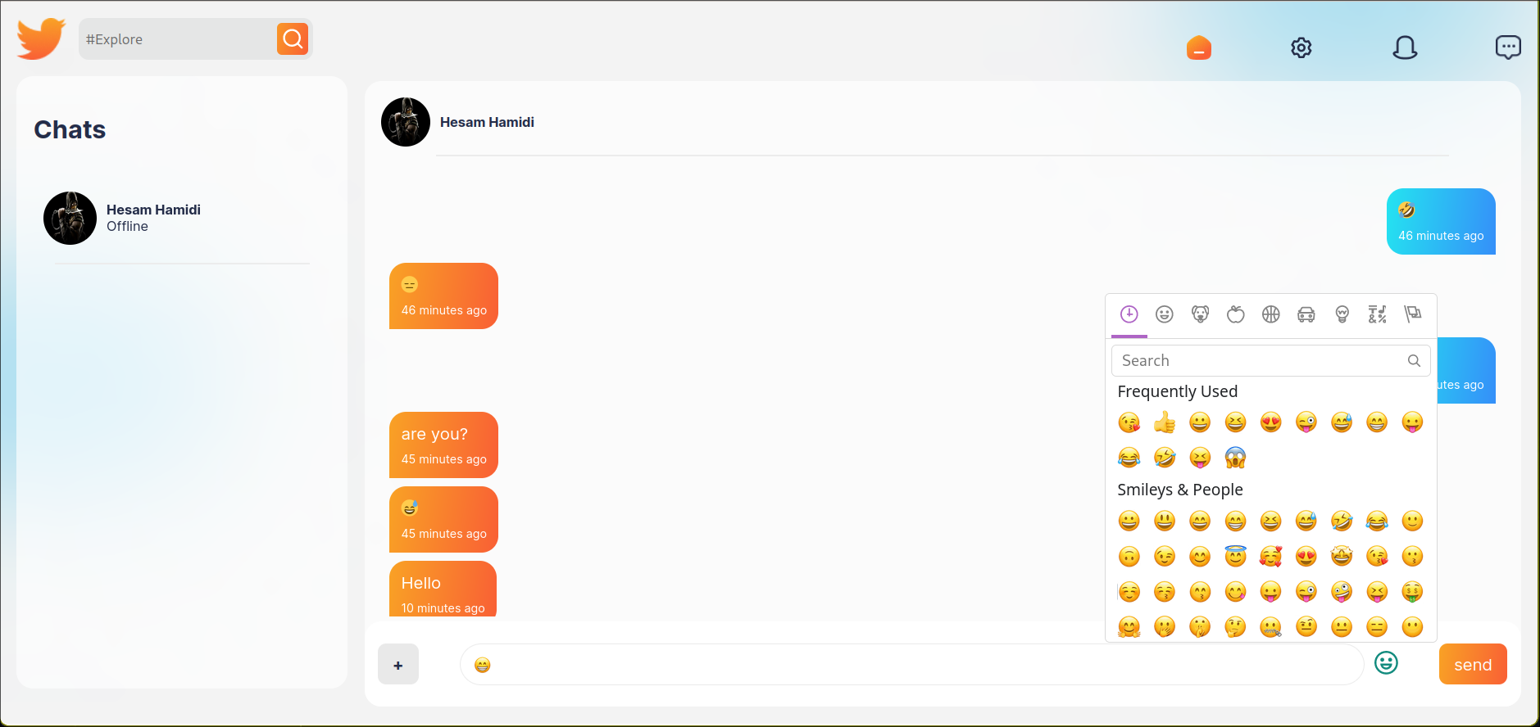Select the Frequently Used clock tab

tap(1129, 314)
